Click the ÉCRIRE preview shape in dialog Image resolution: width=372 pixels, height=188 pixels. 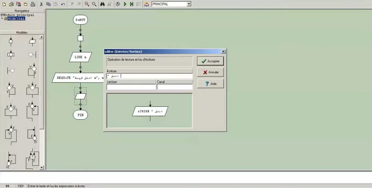tap(150, 111)
